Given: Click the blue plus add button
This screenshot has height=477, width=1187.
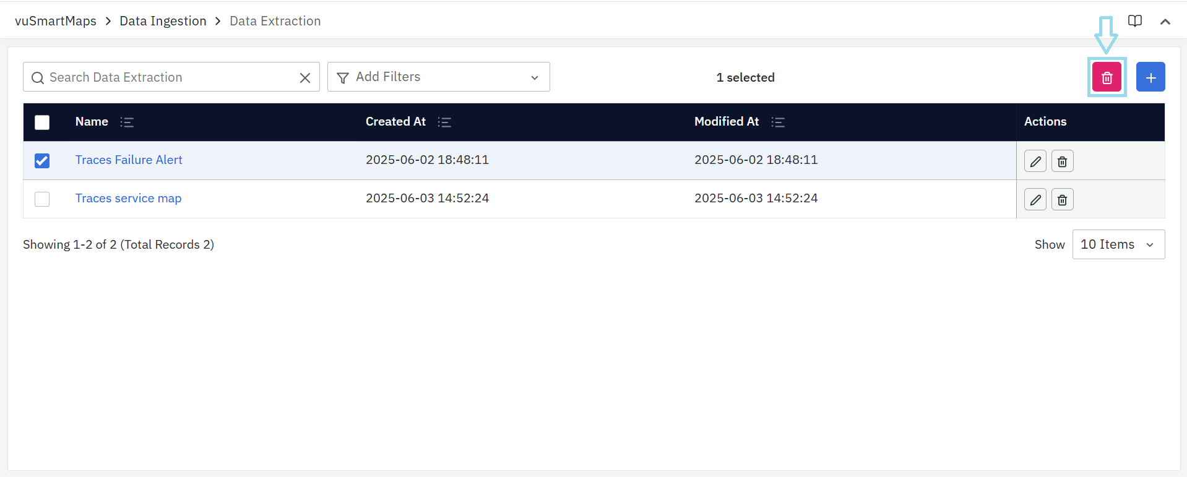Looking at the screenshot, I should point(1150,77).
